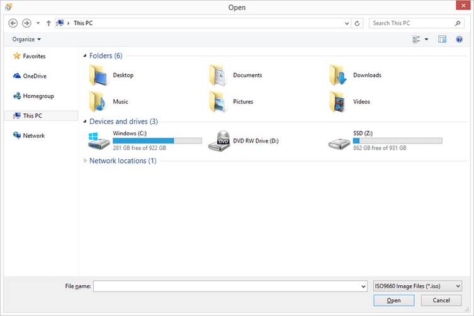Open the Help icon

(x=459, y=39)
